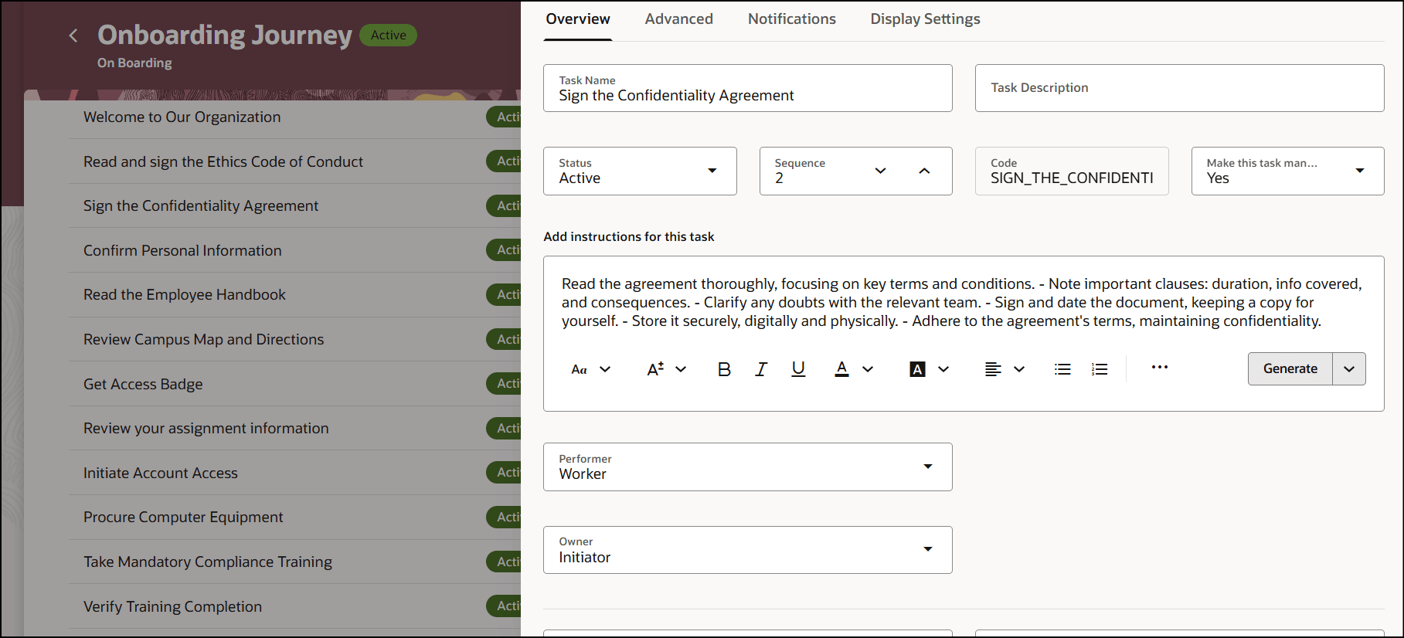This screenshot has height=638, width=1404.
Task: Click the Onboarding Journey title
Action: click(x=225, y=35)
